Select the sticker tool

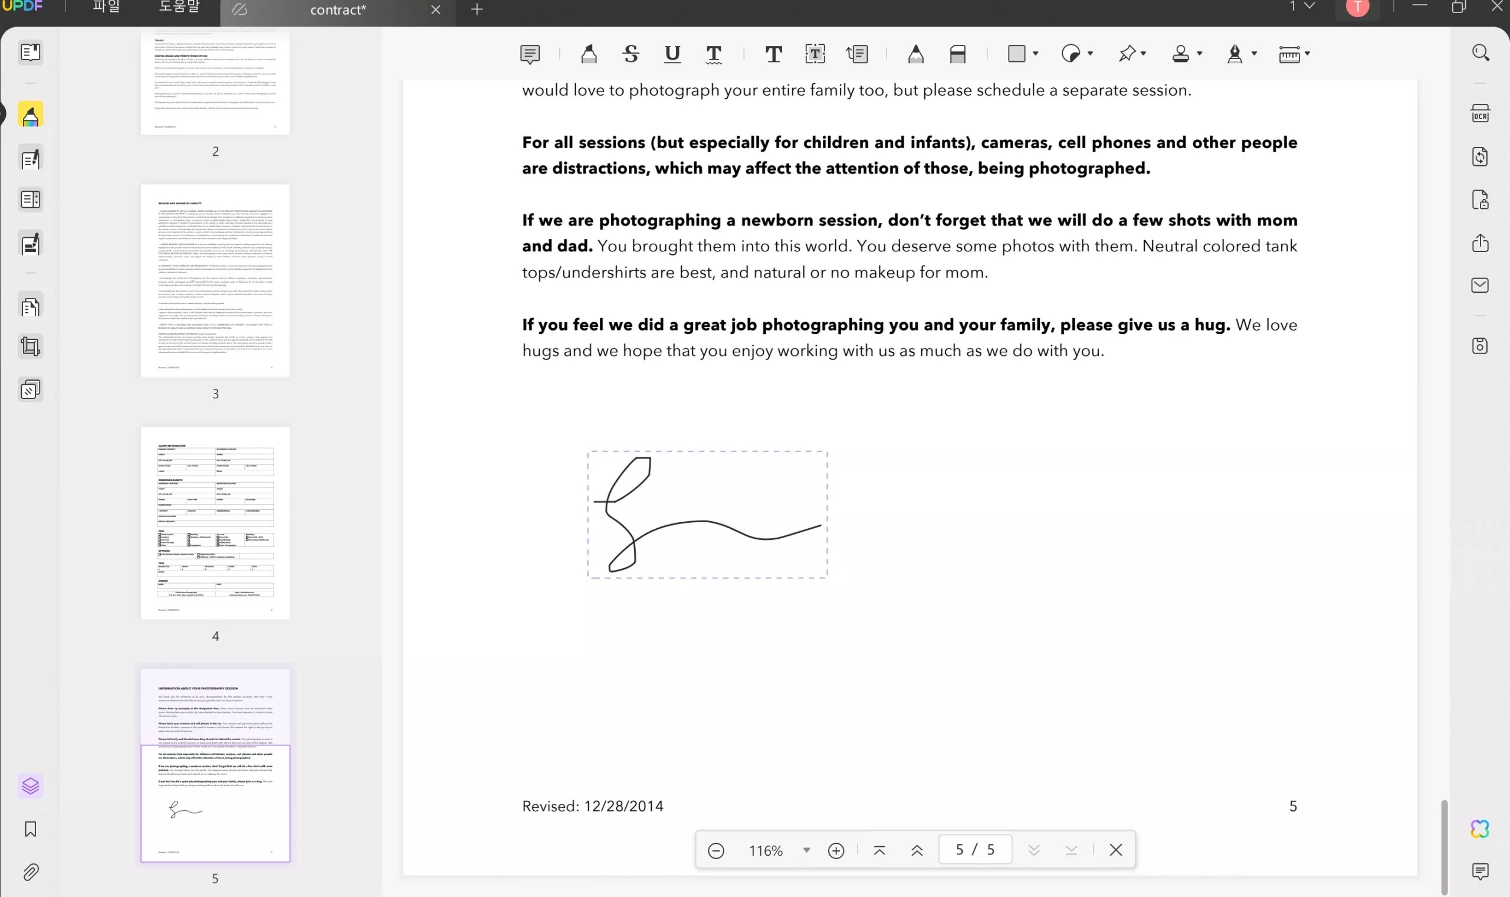point(1071,54)
